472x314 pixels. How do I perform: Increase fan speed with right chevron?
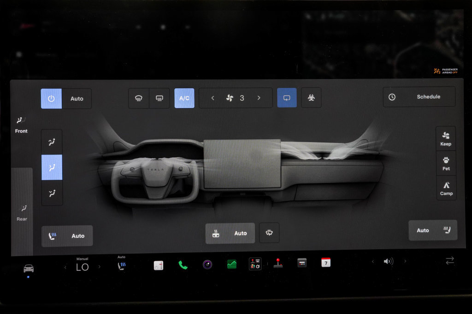259,98
